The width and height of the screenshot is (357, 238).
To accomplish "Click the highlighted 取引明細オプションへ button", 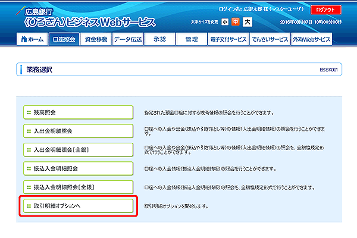I will (x=76, y=206).
